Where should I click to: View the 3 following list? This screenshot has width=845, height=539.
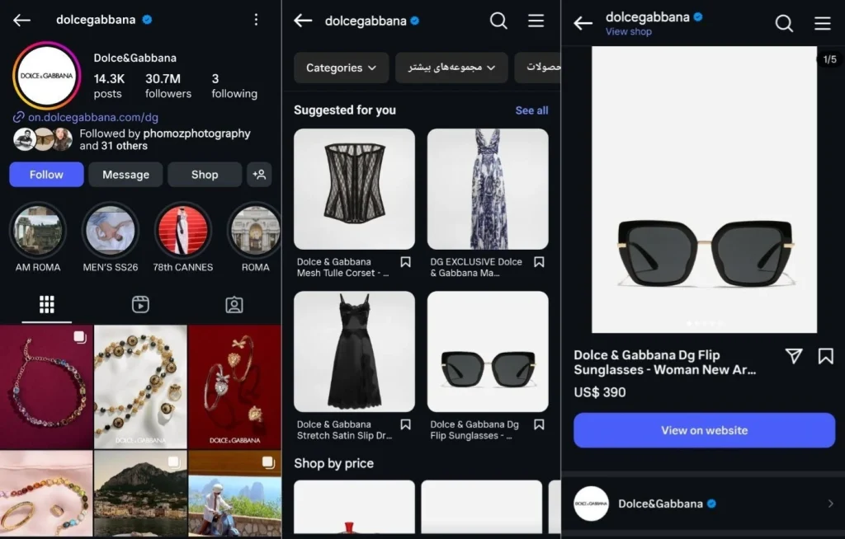coord(234,87)
